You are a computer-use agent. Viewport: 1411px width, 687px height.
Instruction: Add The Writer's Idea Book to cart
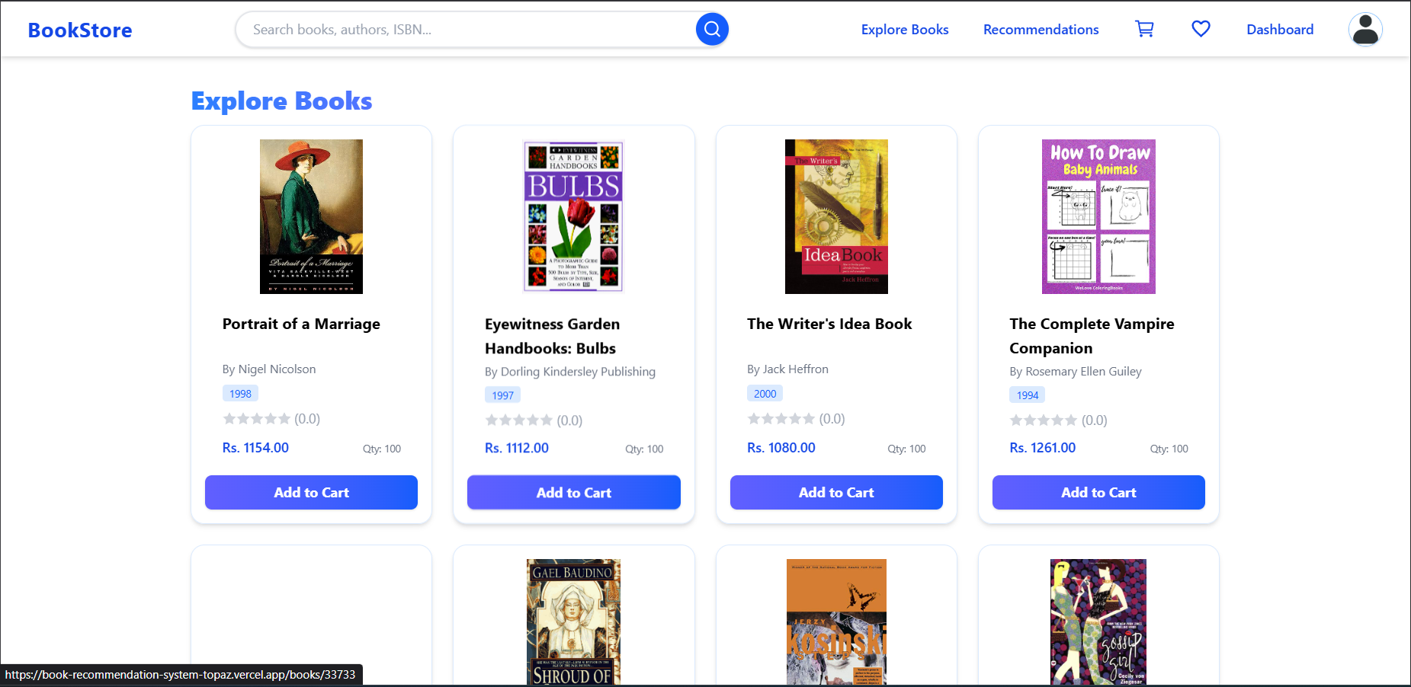pyautogui.click(x=836, y=492)
